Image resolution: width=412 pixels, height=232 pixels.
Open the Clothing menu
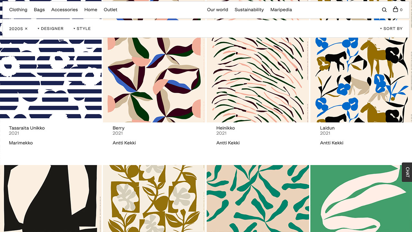[18, 10]
